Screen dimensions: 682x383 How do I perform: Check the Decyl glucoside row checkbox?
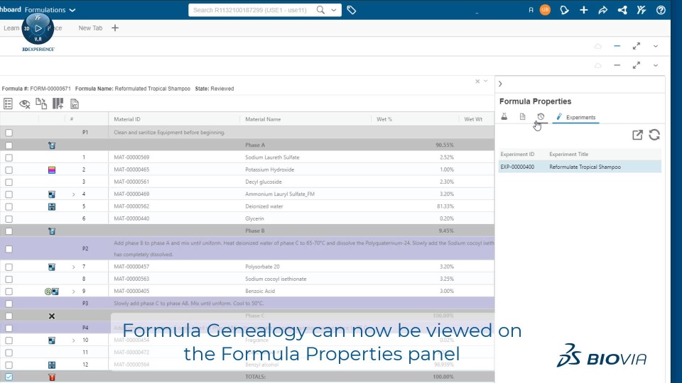tap(9, 182)
